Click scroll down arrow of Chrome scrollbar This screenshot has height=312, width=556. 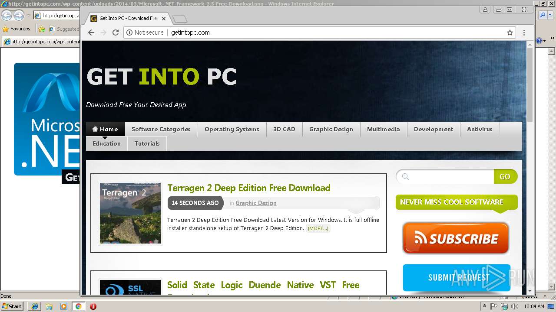530,291
